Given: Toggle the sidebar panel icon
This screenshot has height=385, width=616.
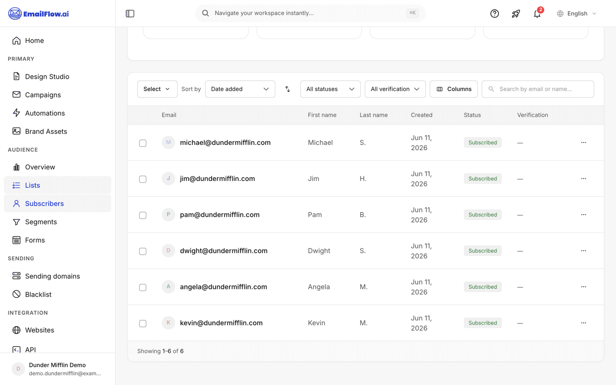Looking at the screenshot, I should click(x=130, y=13).
